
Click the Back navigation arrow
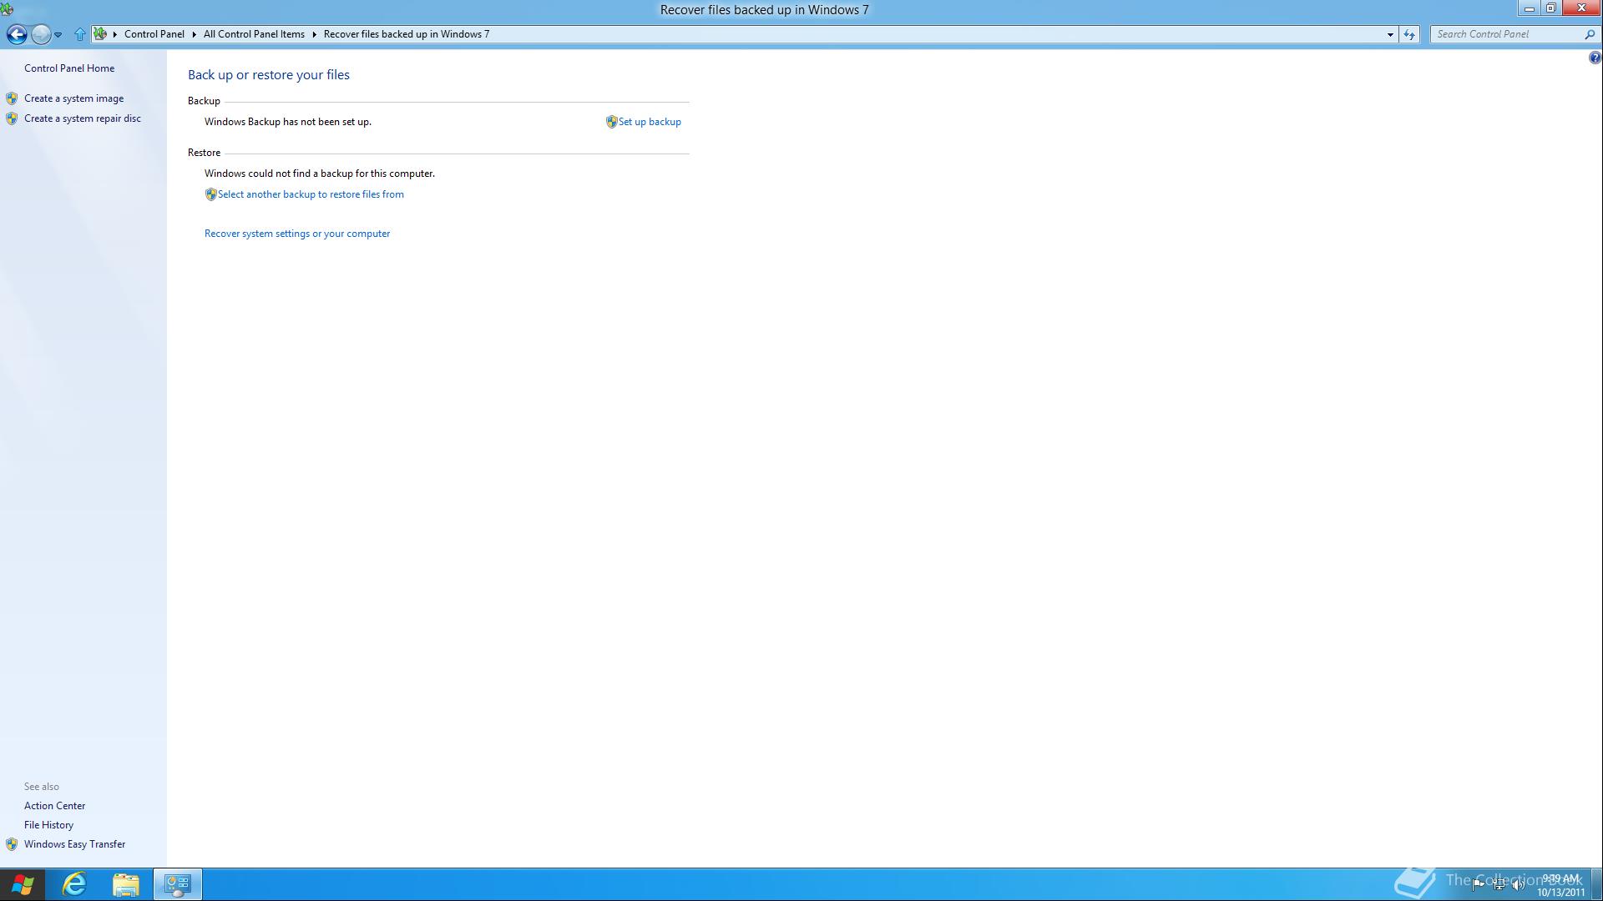click(x=17, y=34)
